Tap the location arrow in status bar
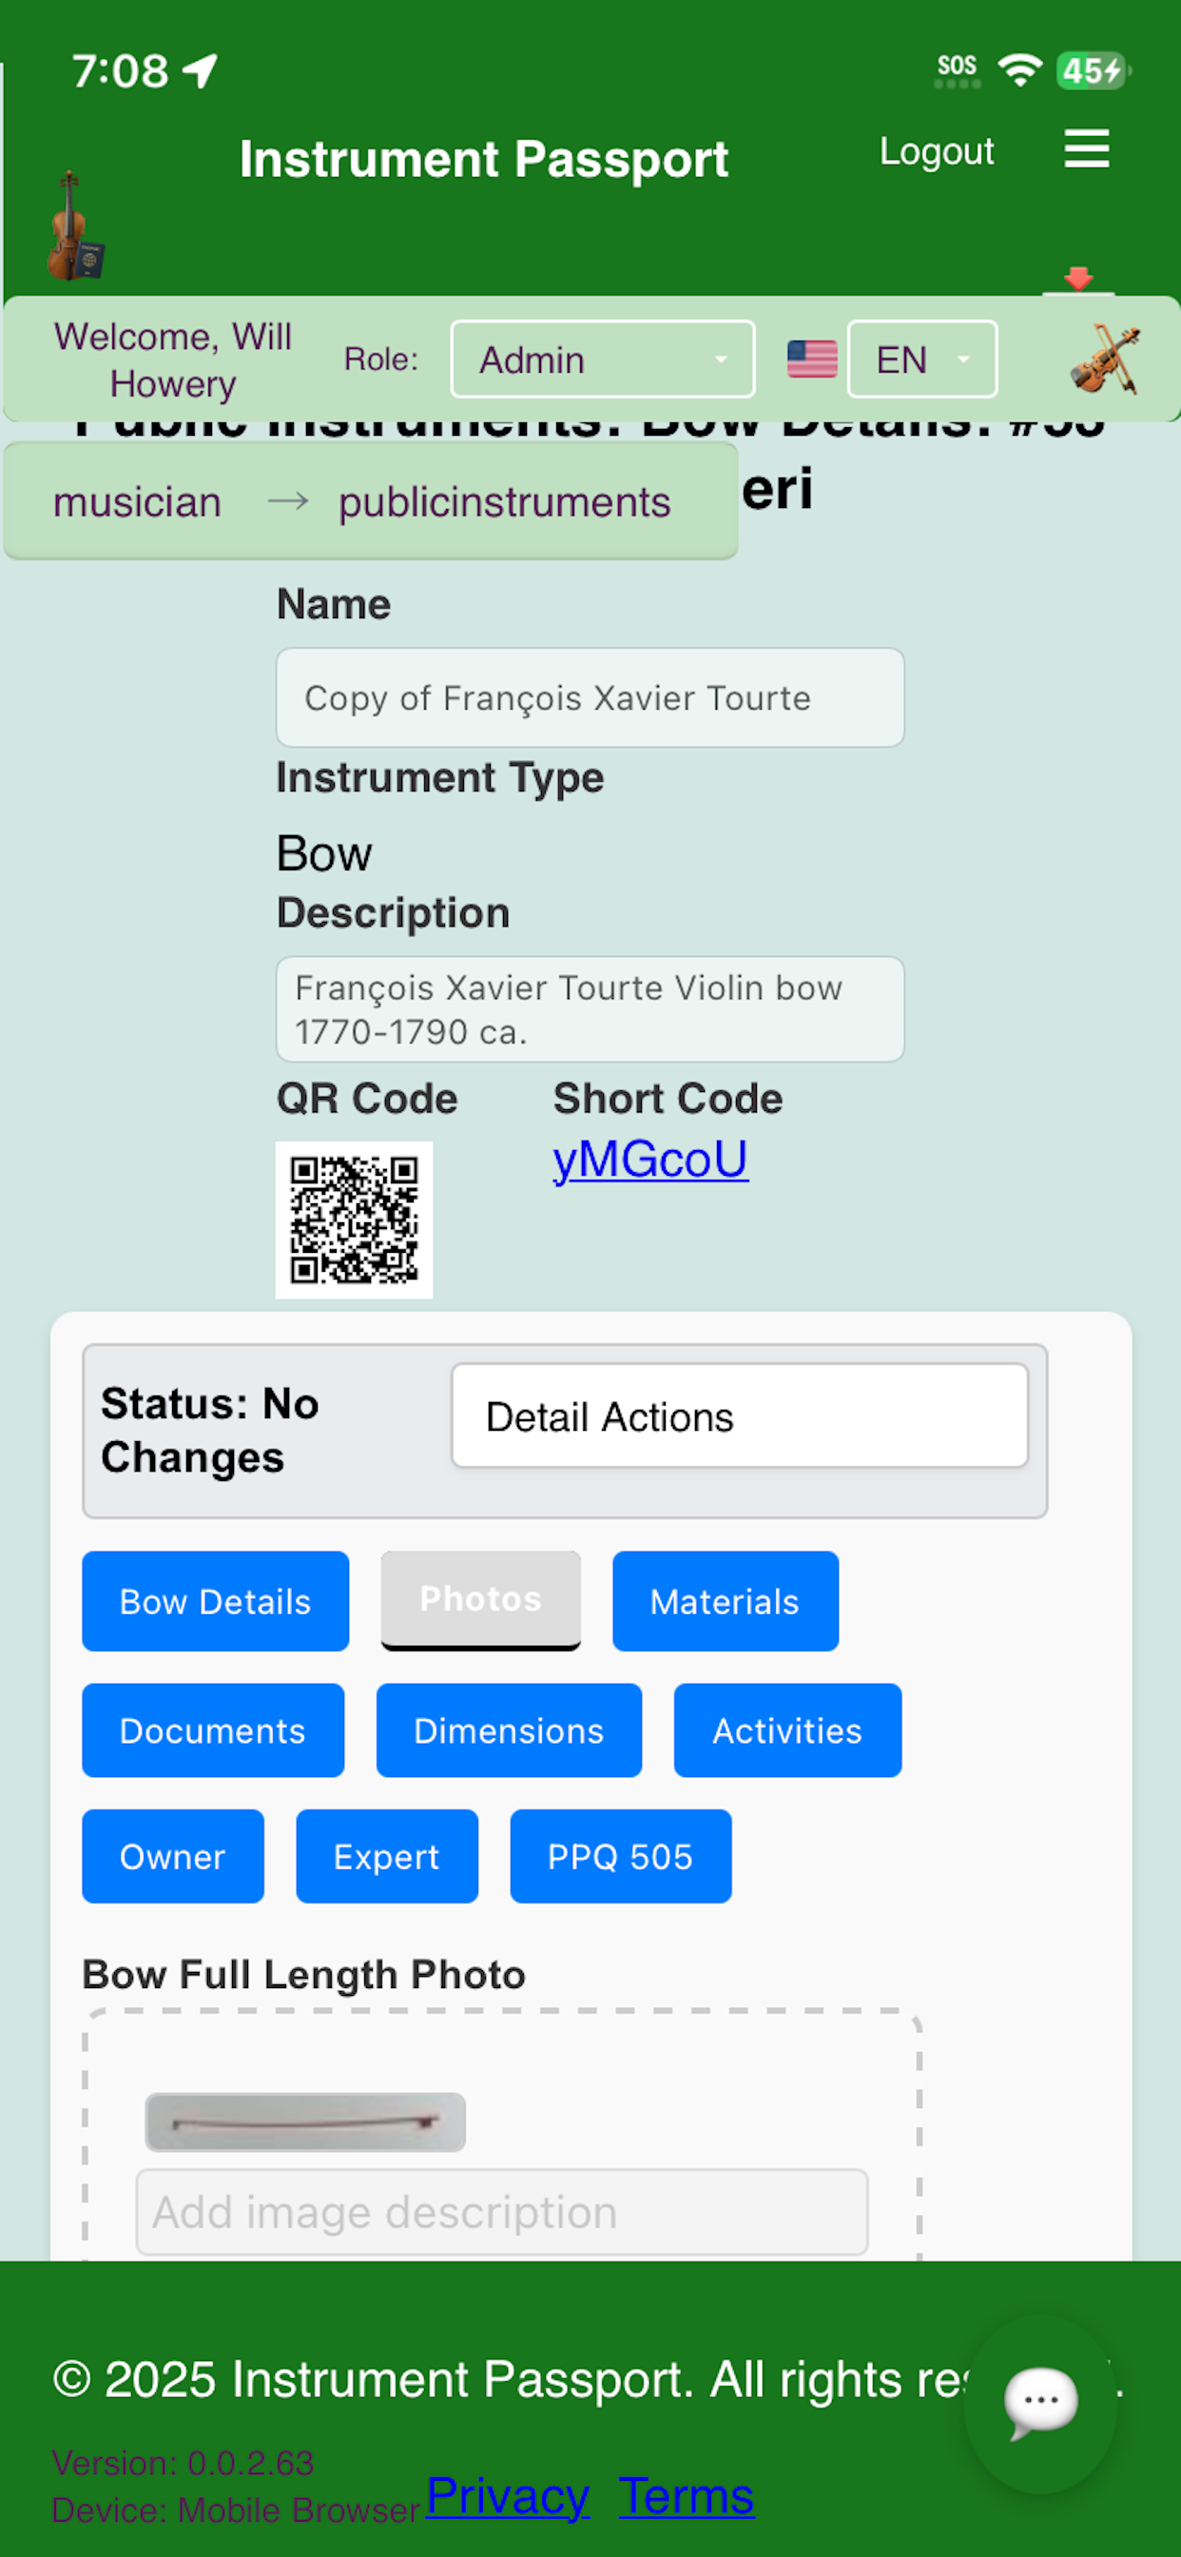1181x2557 pixels. tap(200, 71)
